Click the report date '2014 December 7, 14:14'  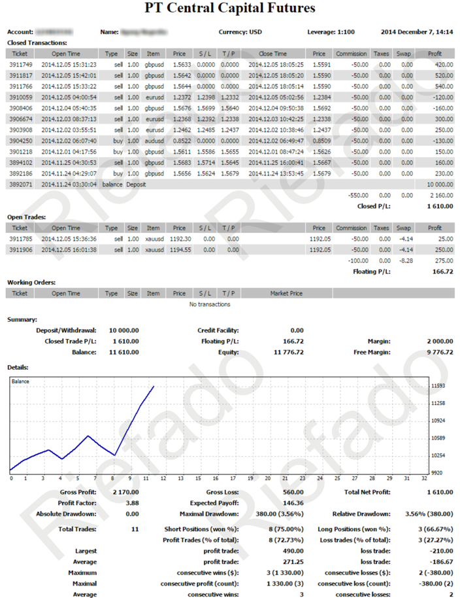[x=417, y=32]
